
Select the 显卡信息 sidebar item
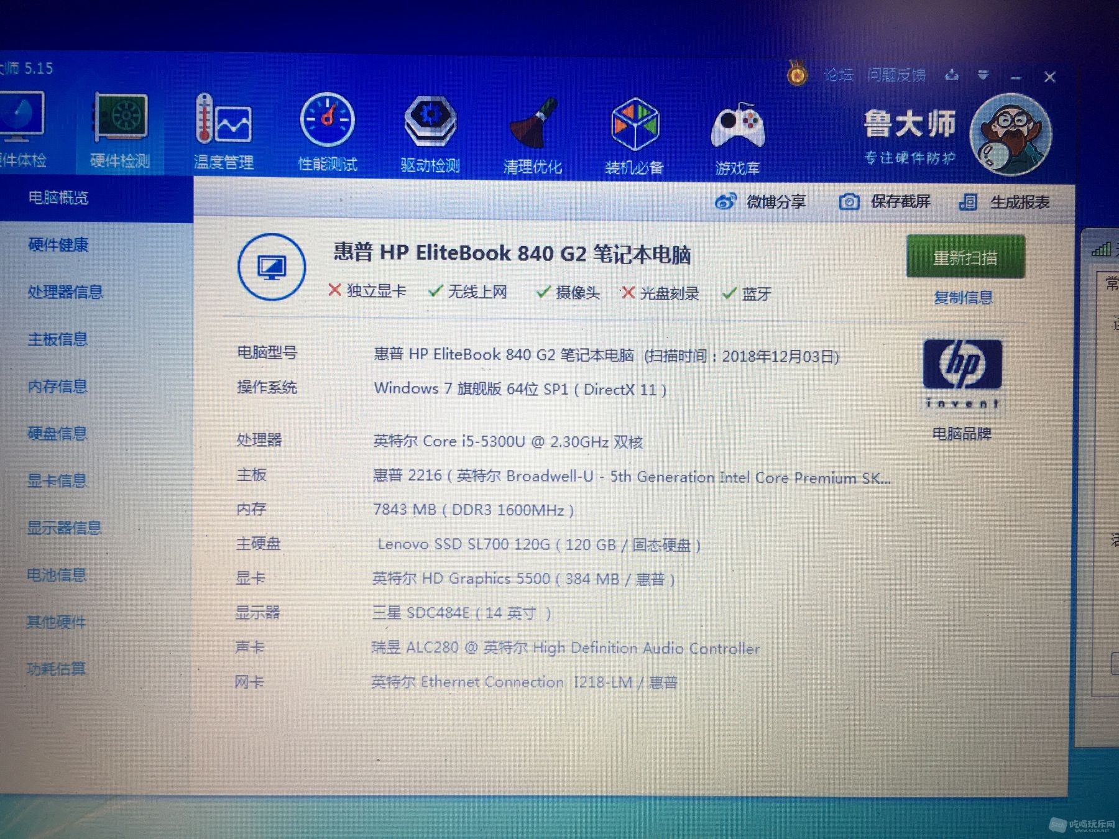click(x=57, y=480)
